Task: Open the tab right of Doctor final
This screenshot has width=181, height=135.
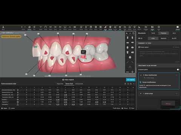Action: coord(79,84)
